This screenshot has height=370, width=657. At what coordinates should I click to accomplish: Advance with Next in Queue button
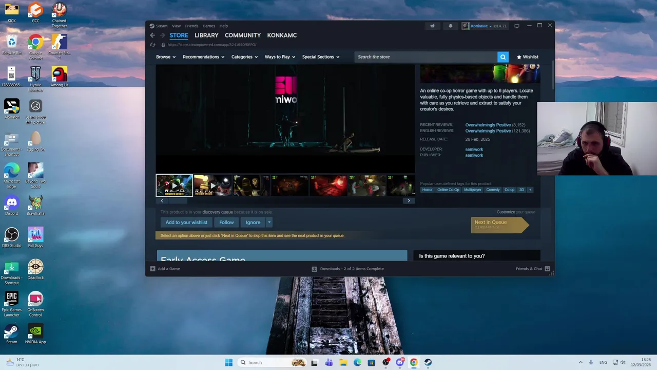[x=499, y=225]
